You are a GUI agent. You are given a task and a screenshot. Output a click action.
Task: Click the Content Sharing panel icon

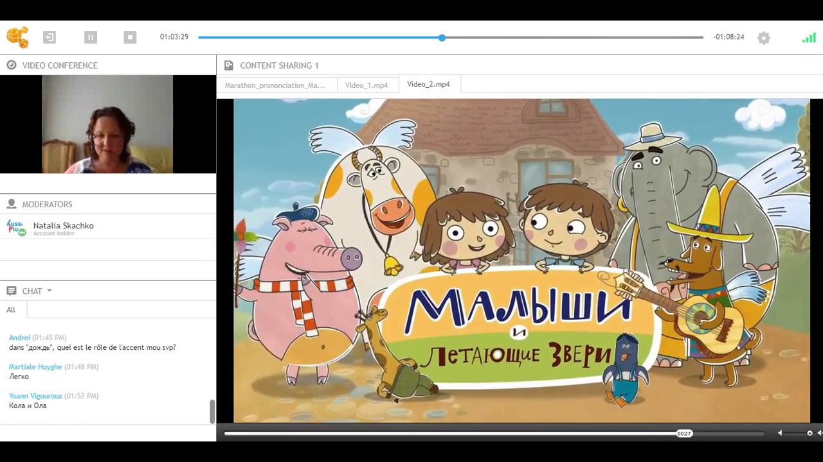pyautogui.click(x=228, y=65)
